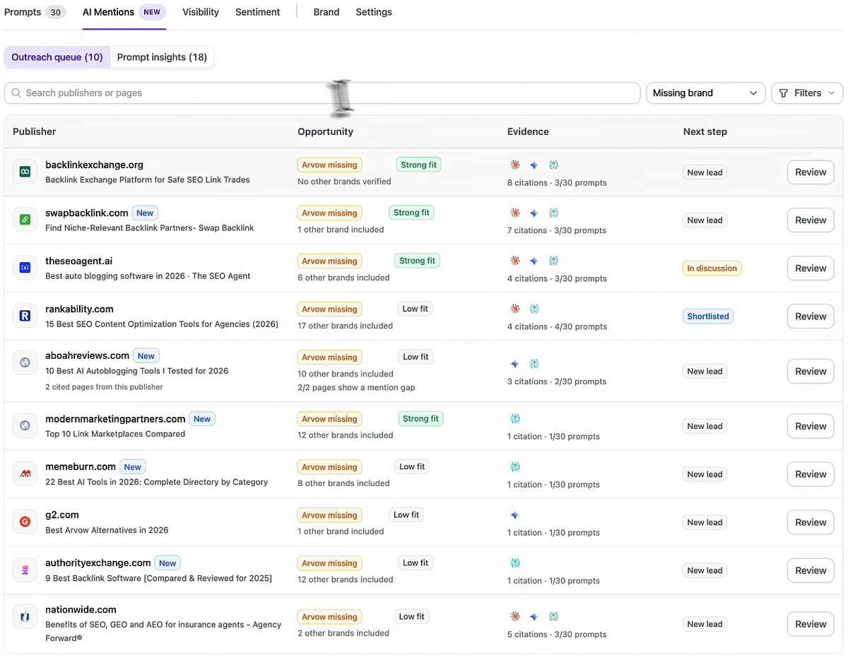Review the backlinkexchange.org lead
Viewport: 848px width, 657px height.
point(811,172)
